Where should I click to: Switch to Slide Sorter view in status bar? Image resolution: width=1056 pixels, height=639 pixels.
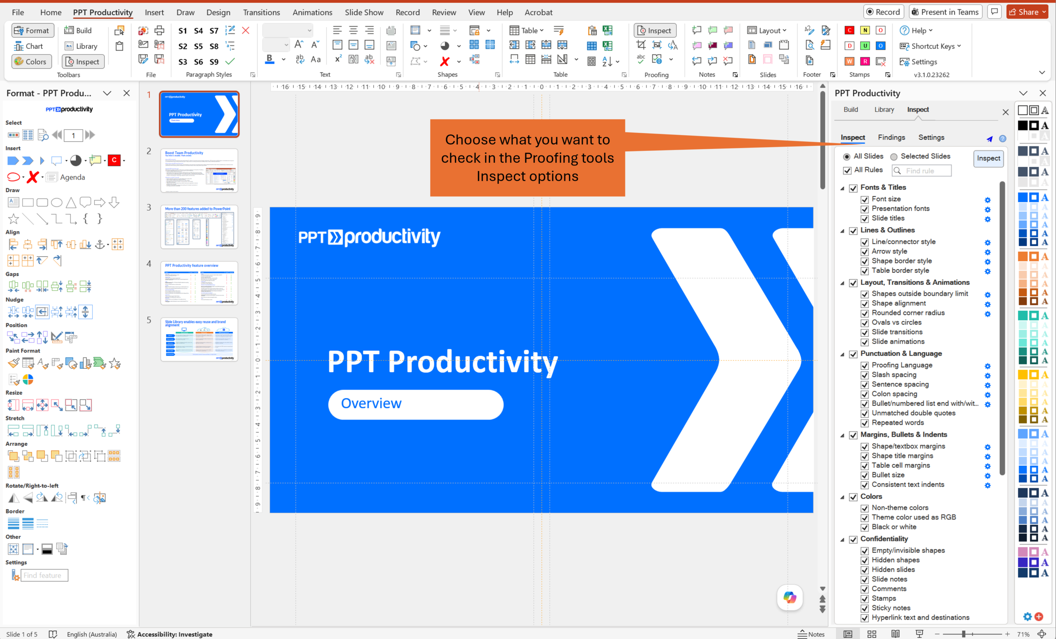point(871,634)
